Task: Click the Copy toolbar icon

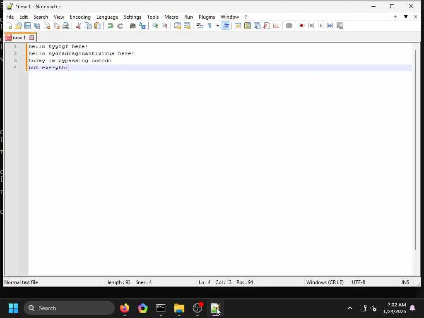Action: coord(88,26)
